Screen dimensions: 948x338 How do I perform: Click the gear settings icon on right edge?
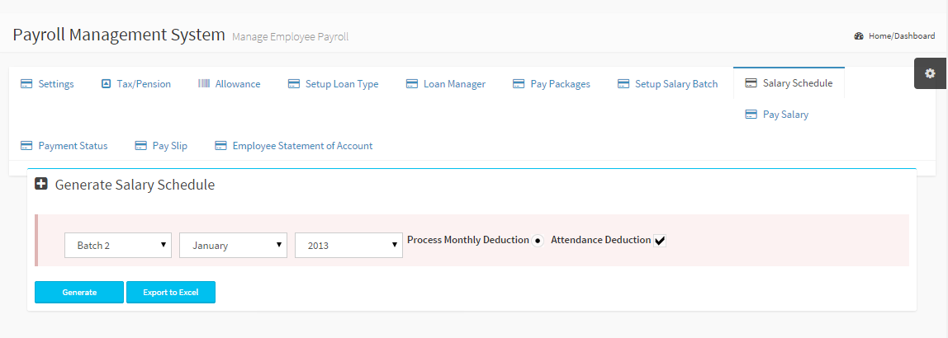930,73
